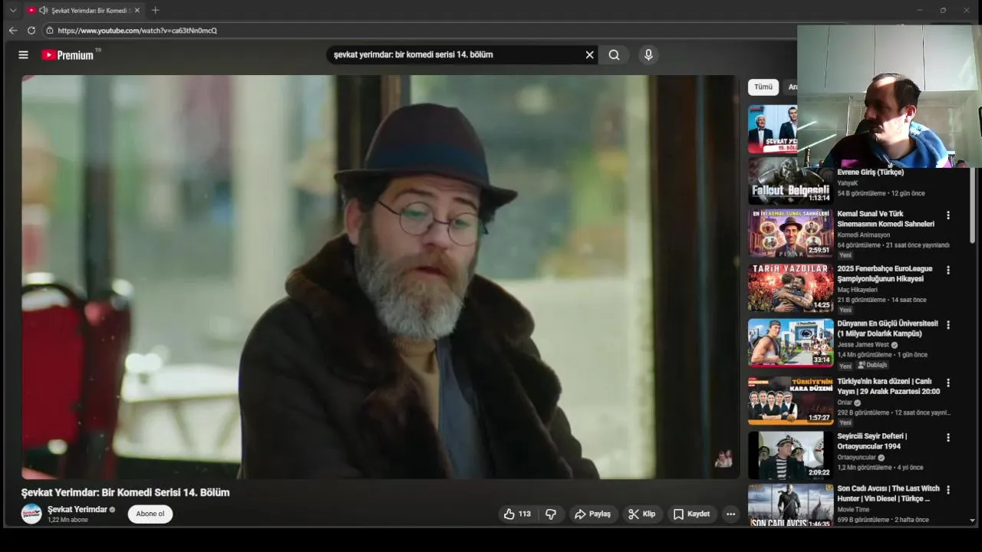Visit Ortaoyuncular channel
The width and height of the screenshot is (982, 552).
tap(856, 458)
